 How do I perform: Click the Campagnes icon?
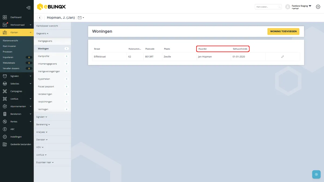click(5, 91)
